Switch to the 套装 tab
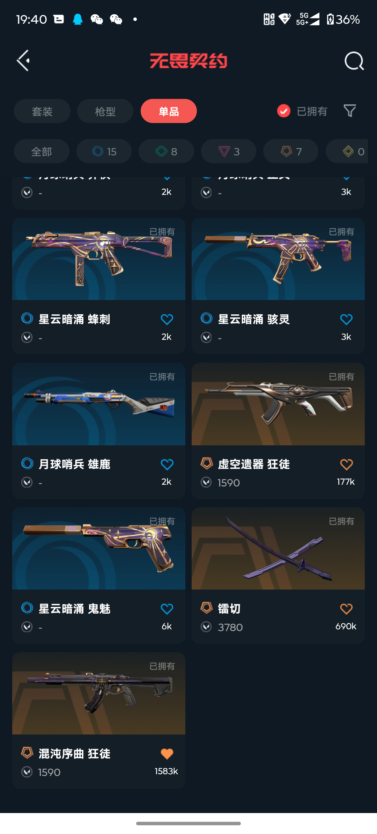Viewport: 377px width, 834px height. click(x=42, y=111)
